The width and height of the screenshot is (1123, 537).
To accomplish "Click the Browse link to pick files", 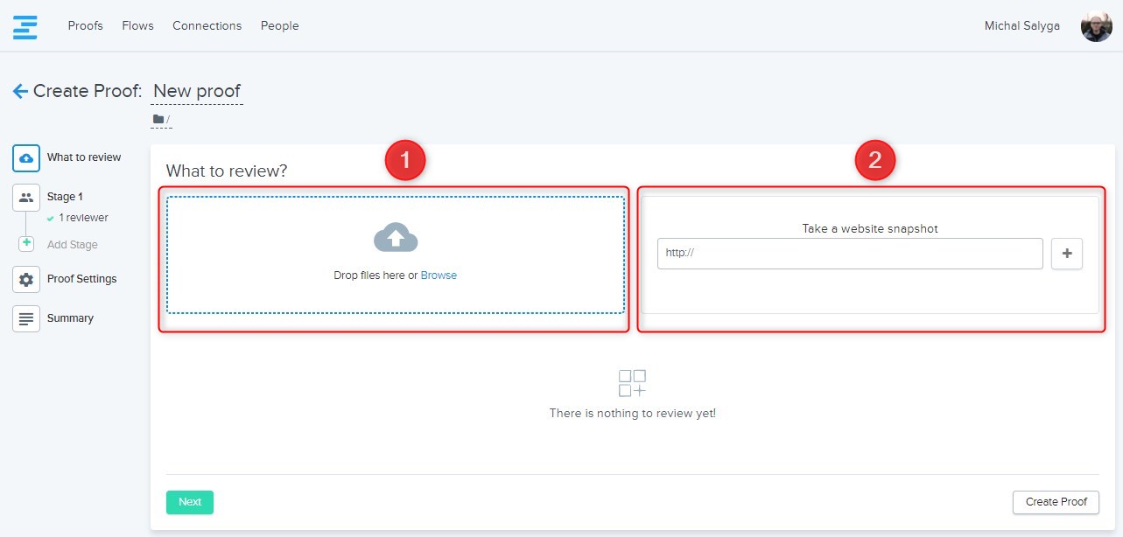I will 439,275.
